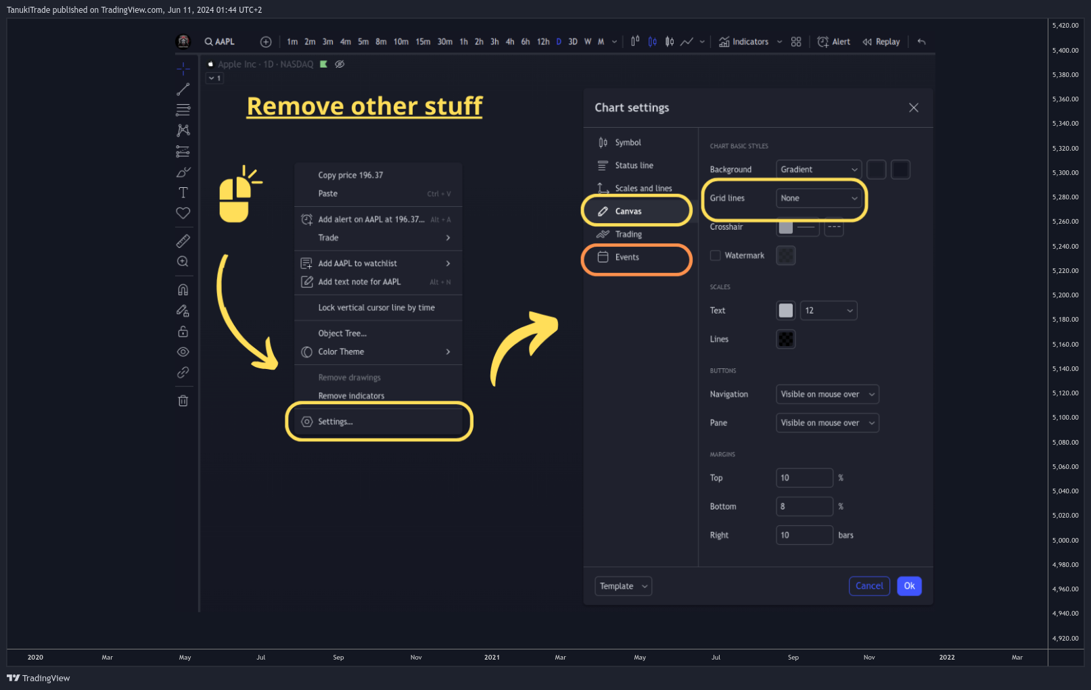Image resolution: width=1091 pixels, height=690 pixels.
Task: Open the layout setup grid icon
Action: tap(796, 42)
